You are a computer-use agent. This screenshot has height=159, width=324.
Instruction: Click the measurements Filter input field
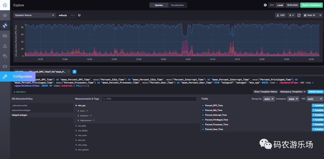click(150, 99)
